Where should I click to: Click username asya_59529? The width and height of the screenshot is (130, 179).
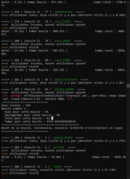(x=63, y=22)
